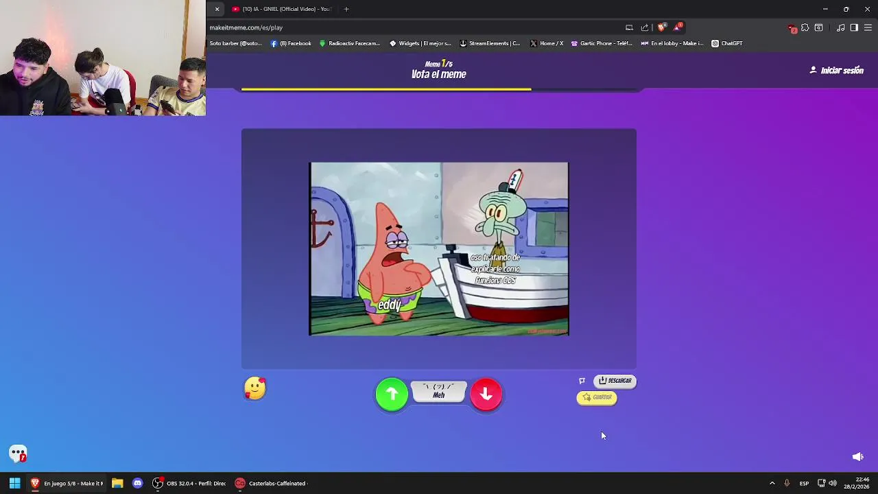Open the network tray icon
This screenshot has height=494, width=878.
pos(821,483)
